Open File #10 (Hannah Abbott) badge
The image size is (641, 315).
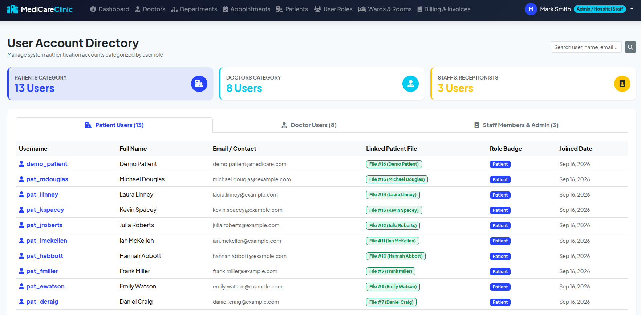(x=396, y=256)
